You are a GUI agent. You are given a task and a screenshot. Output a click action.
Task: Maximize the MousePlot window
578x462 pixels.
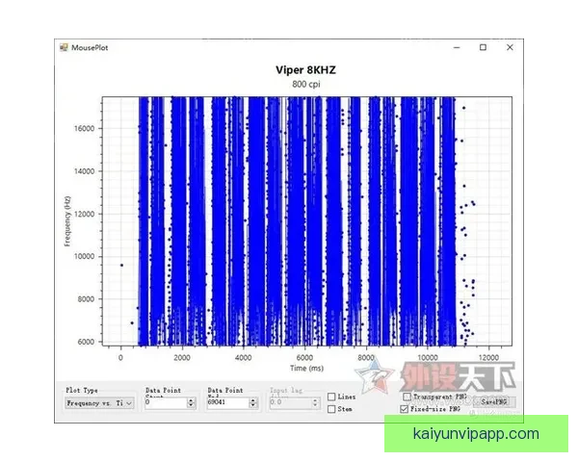(x=483, y=47)
